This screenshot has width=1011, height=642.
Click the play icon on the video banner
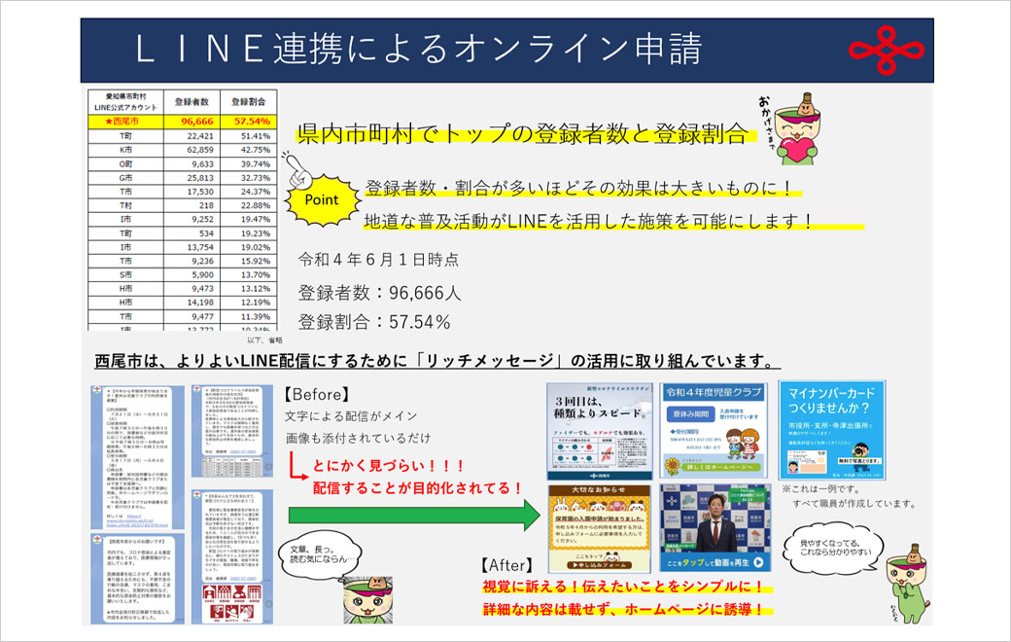[x=758, y=562]
